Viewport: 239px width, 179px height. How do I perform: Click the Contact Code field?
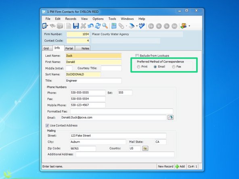(78, 41)
